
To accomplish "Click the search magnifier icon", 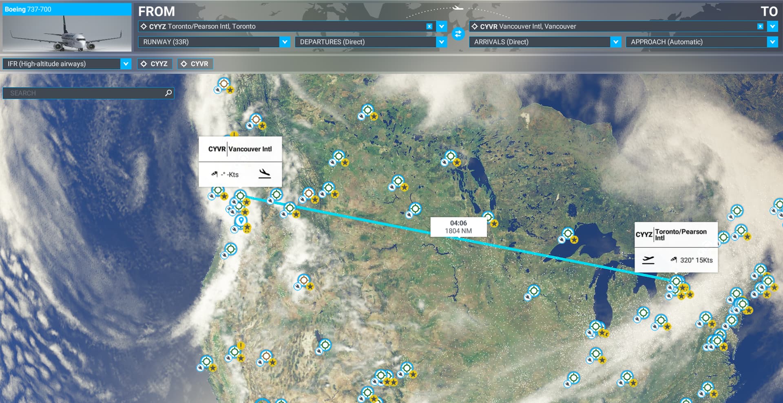I will click(x=168, y=93).
